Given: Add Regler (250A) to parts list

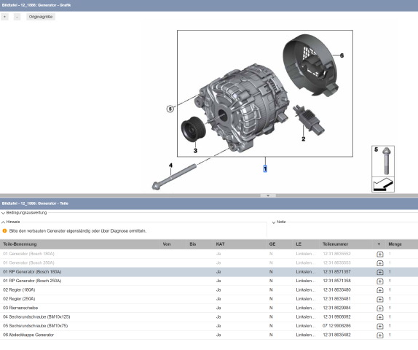Looking at the screenshot, I should point(380,299).
